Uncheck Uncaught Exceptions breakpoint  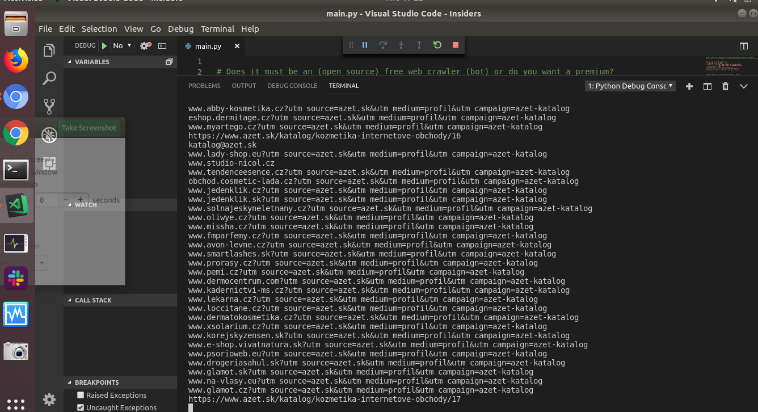[x=81, y=407]
